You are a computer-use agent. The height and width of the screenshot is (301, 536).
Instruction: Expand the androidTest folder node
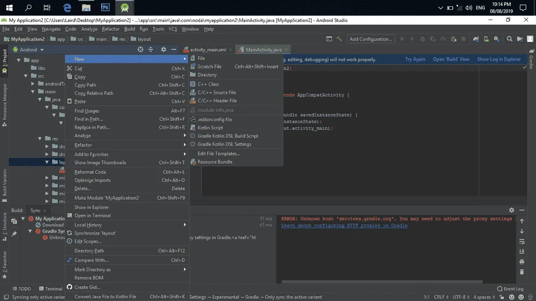point(33,84)
